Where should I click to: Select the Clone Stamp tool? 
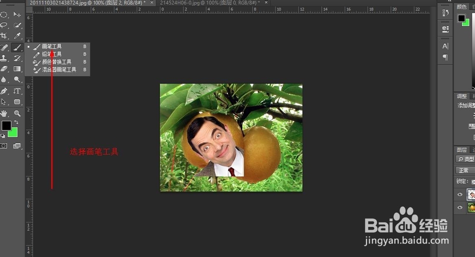4,58
